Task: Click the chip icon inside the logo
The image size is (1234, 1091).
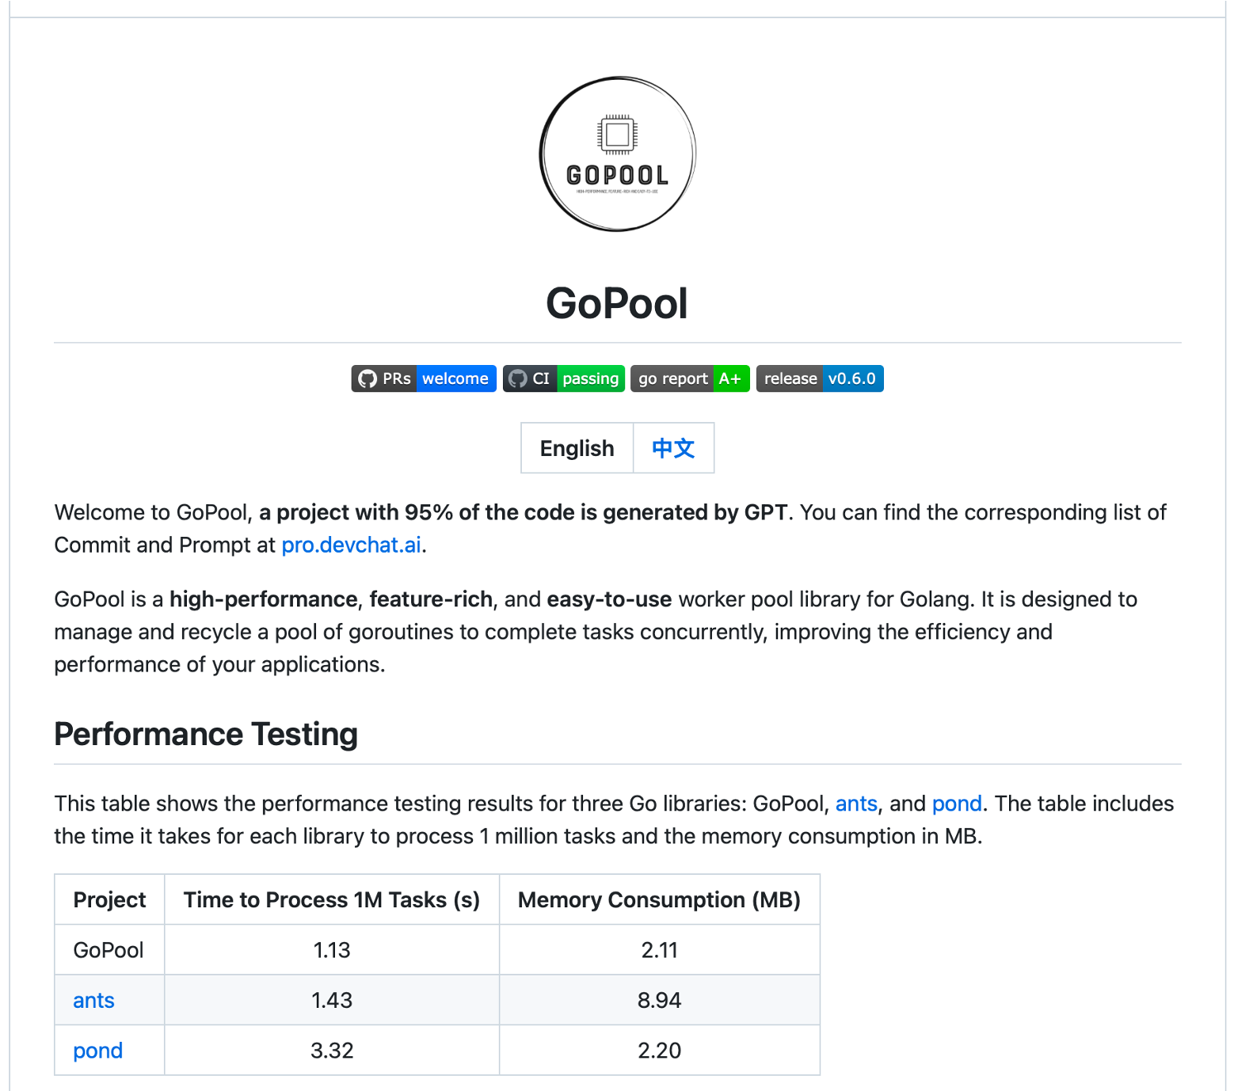Action: [617, 134]
